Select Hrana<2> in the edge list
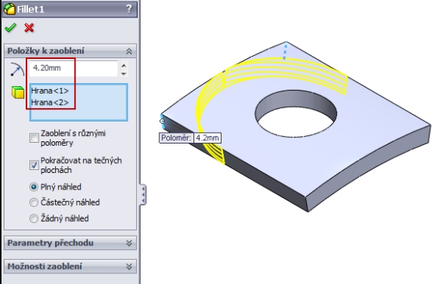This screenshot has height=284, width=446. pos(50,102)
